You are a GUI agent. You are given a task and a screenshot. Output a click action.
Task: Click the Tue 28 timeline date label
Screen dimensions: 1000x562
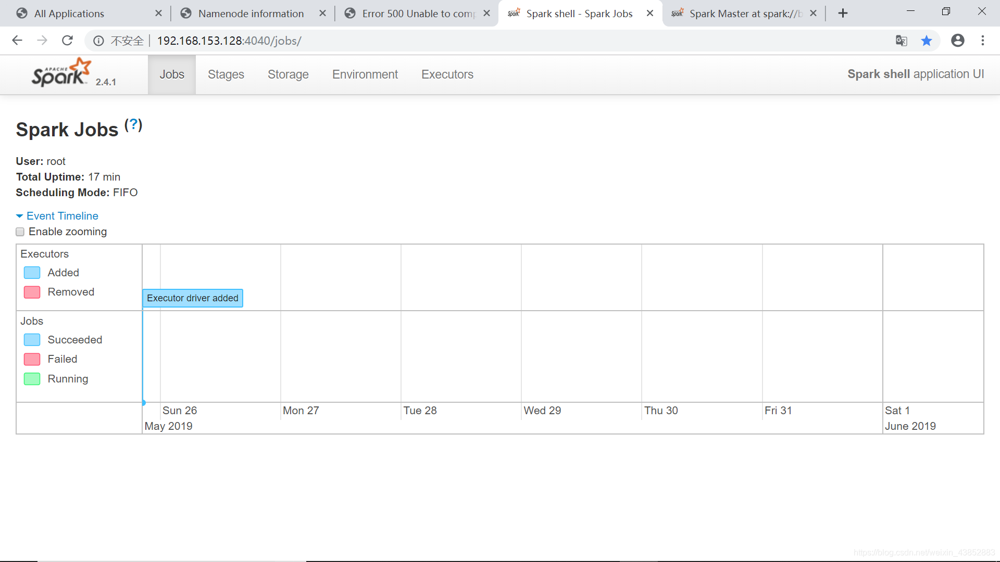point(420,411)
